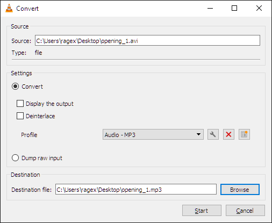Focus the Destination file text field
This screenshot has height=223, width=272.
(136, 189)
